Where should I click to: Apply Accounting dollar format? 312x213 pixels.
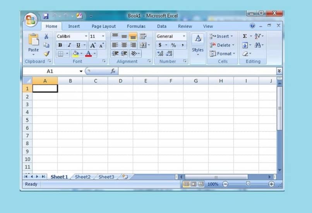pyautogui.click(x=160, y=45)
